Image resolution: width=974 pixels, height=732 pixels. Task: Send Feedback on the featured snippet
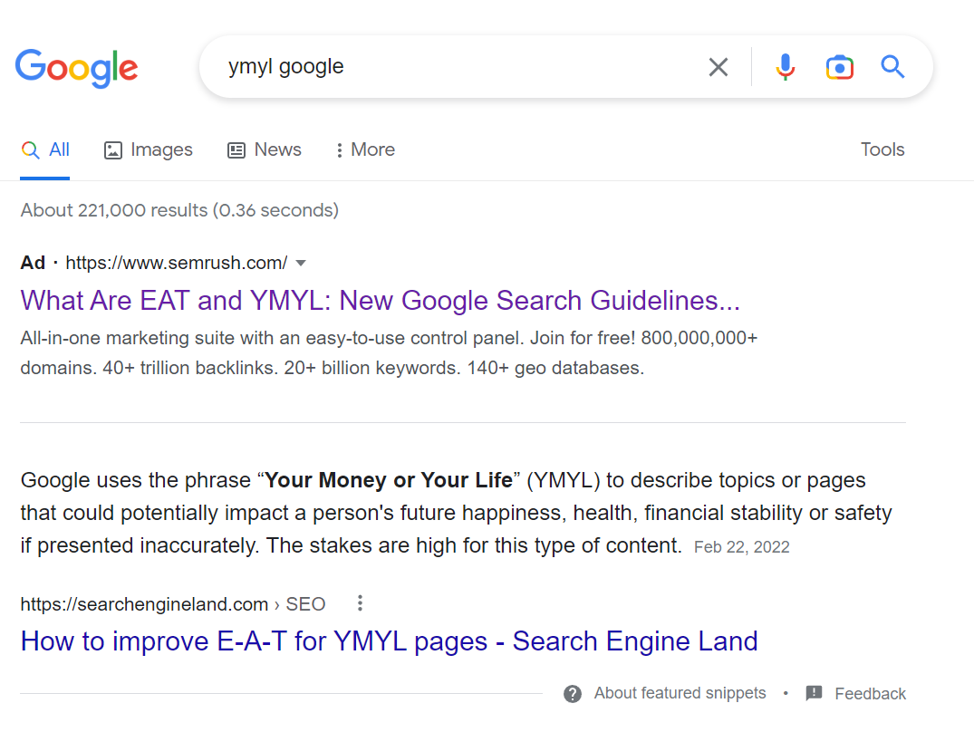tap(871, 694)
